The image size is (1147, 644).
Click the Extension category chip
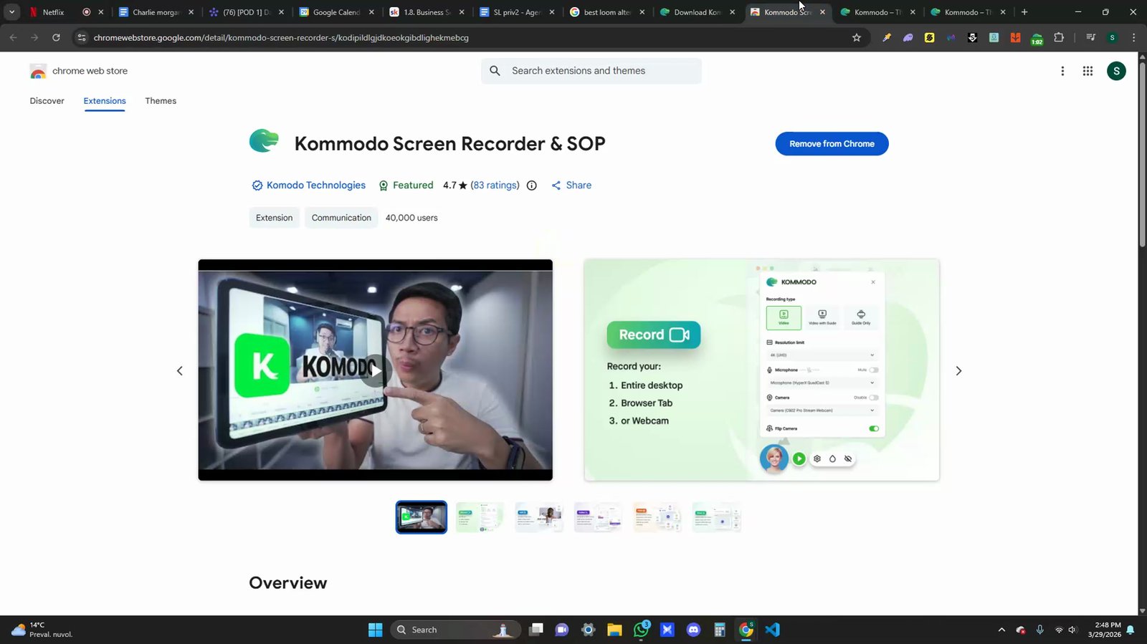click(x=274, y=218)
